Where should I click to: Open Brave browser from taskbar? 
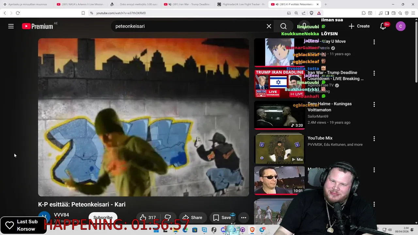252,230
